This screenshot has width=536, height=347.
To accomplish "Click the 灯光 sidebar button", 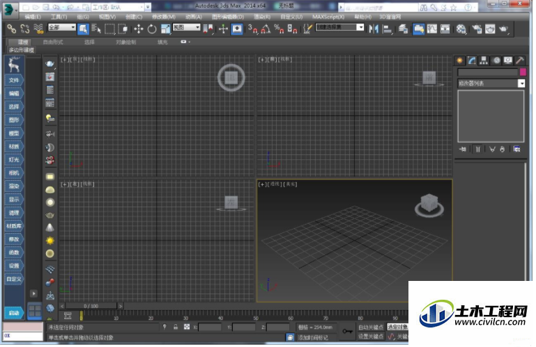I will tap(14, 160).
